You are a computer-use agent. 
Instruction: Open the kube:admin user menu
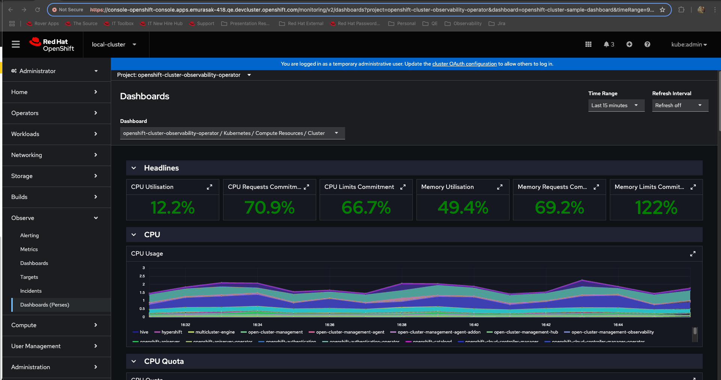tap(689, 45)
